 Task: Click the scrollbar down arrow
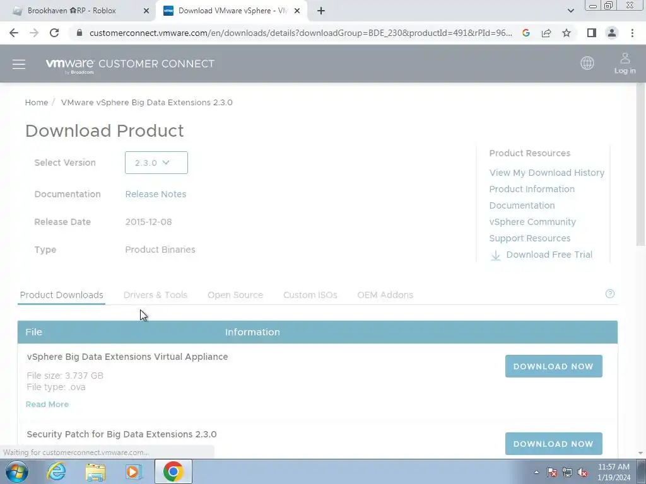641,453
